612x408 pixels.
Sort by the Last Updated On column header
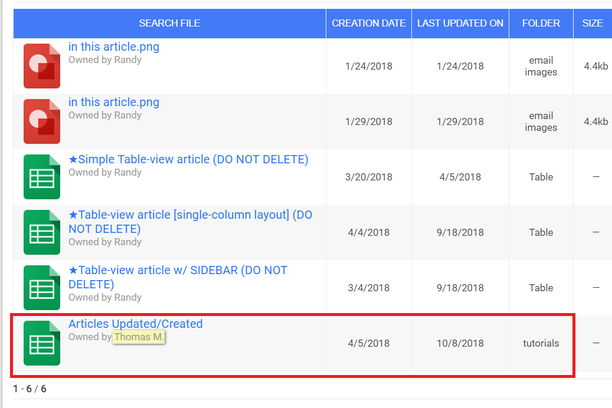pos(460,24)
